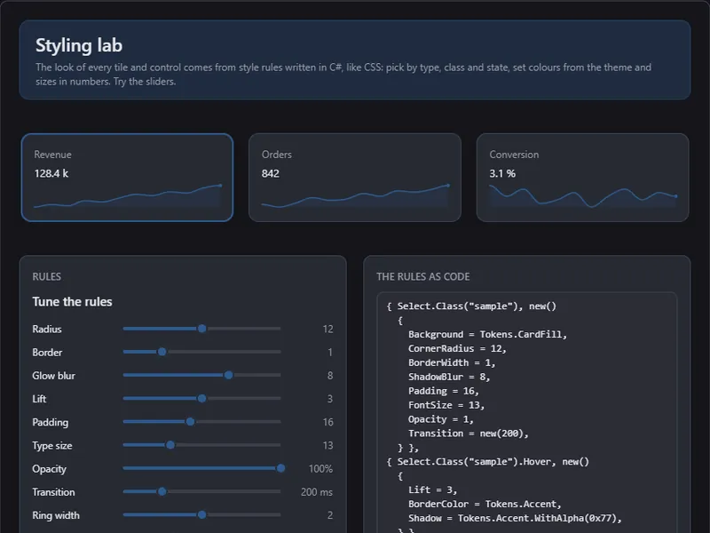710x533 pixels.
Task: Click the Select.Class("sample").Hover code line
Action: (x=487, y=462)
